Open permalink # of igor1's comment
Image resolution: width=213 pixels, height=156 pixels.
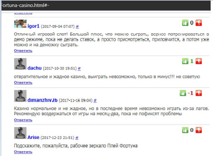77,26
